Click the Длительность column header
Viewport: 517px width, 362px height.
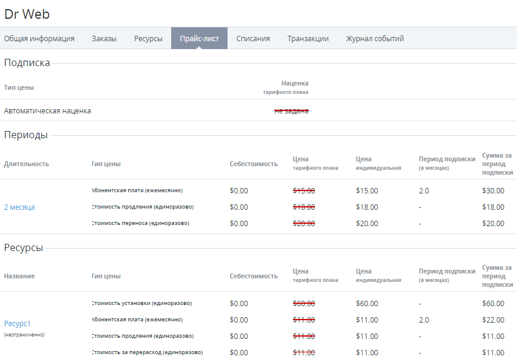[x=26, y=164]
